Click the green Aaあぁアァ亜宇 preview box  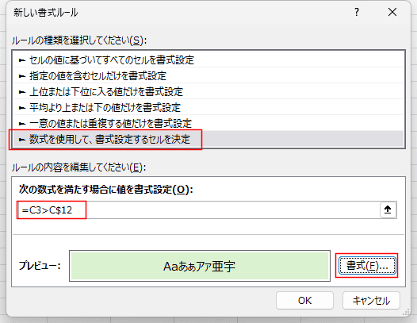[x=200, y=266]
